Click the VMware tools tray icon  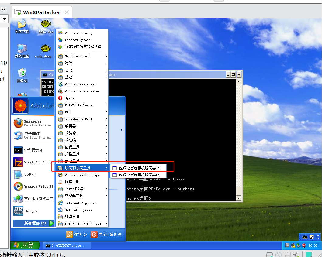coord(287,245)
